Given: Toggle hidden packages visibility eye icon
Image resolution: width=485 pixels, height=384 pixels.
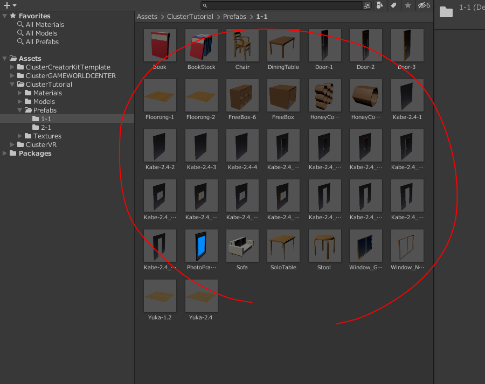Looking at the screenshot, I should [x=424, y=5].
